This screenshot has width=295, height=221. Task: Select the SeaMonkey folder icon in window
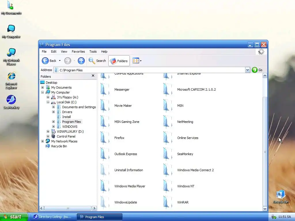(168, 154)
